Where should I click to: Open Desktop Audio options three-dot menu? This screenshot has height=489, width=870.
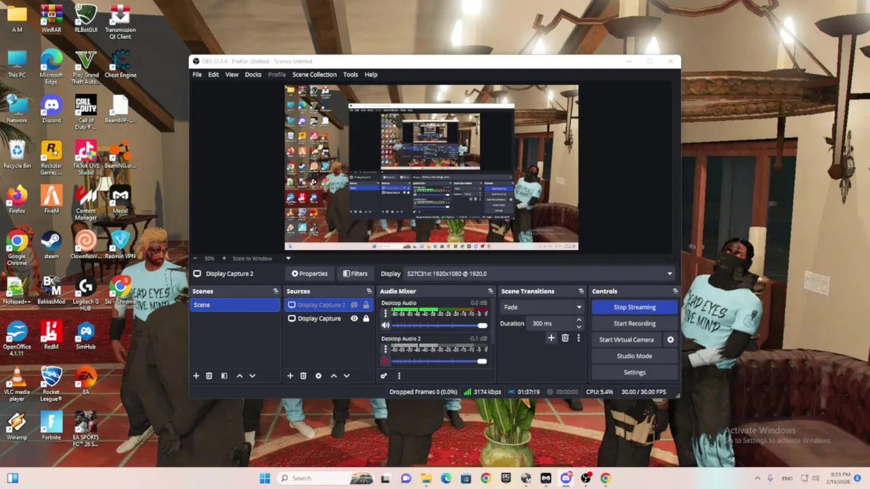[385, 314]
